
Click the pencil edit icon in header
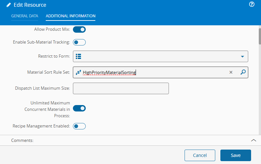click(9, 5)
